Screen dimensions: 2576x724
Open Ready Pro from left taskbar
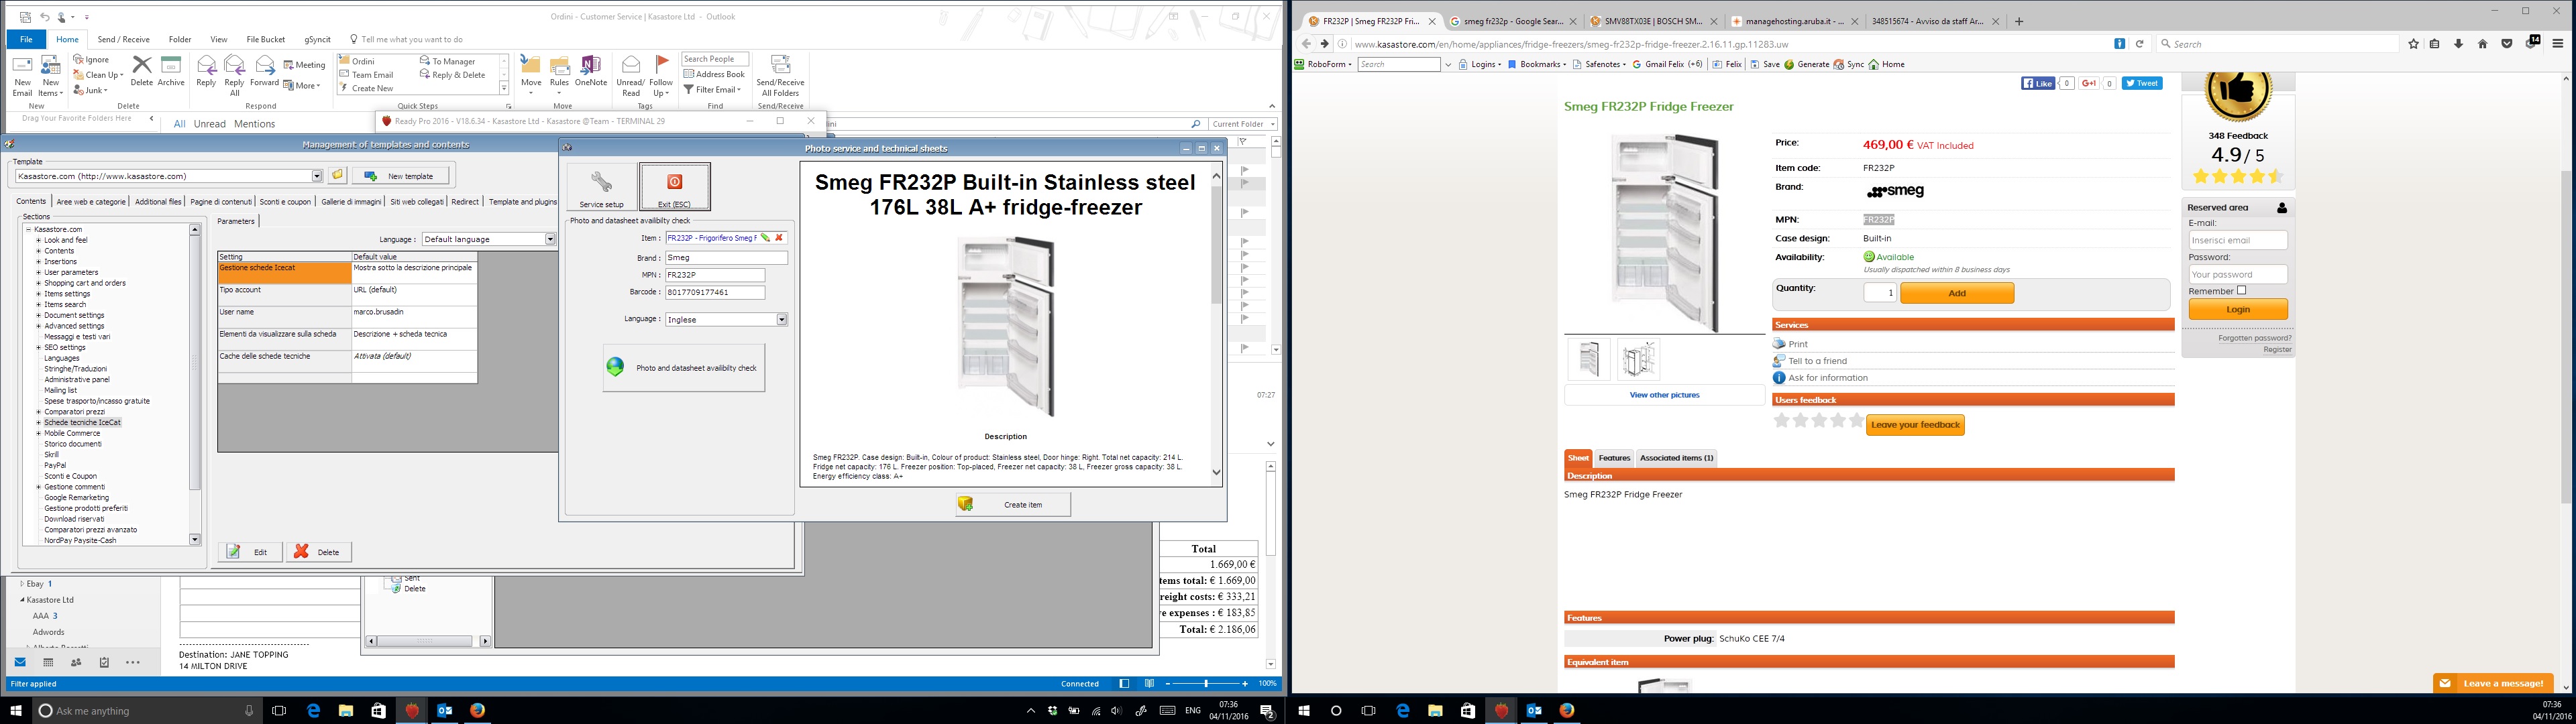(x=411, y=710)
